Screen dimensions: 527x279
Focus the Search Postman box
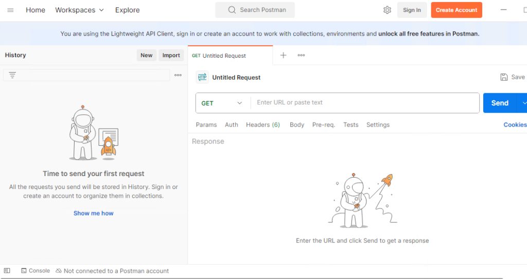tap(255, 10)
